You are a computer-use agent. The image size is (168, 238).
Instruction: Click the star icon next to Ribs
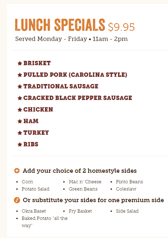coord(20,144)
